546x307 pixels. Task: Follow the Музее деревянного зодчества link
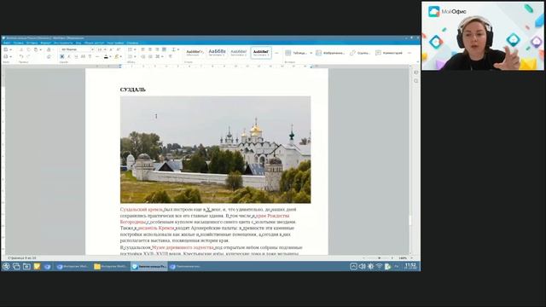coord(183,247)
